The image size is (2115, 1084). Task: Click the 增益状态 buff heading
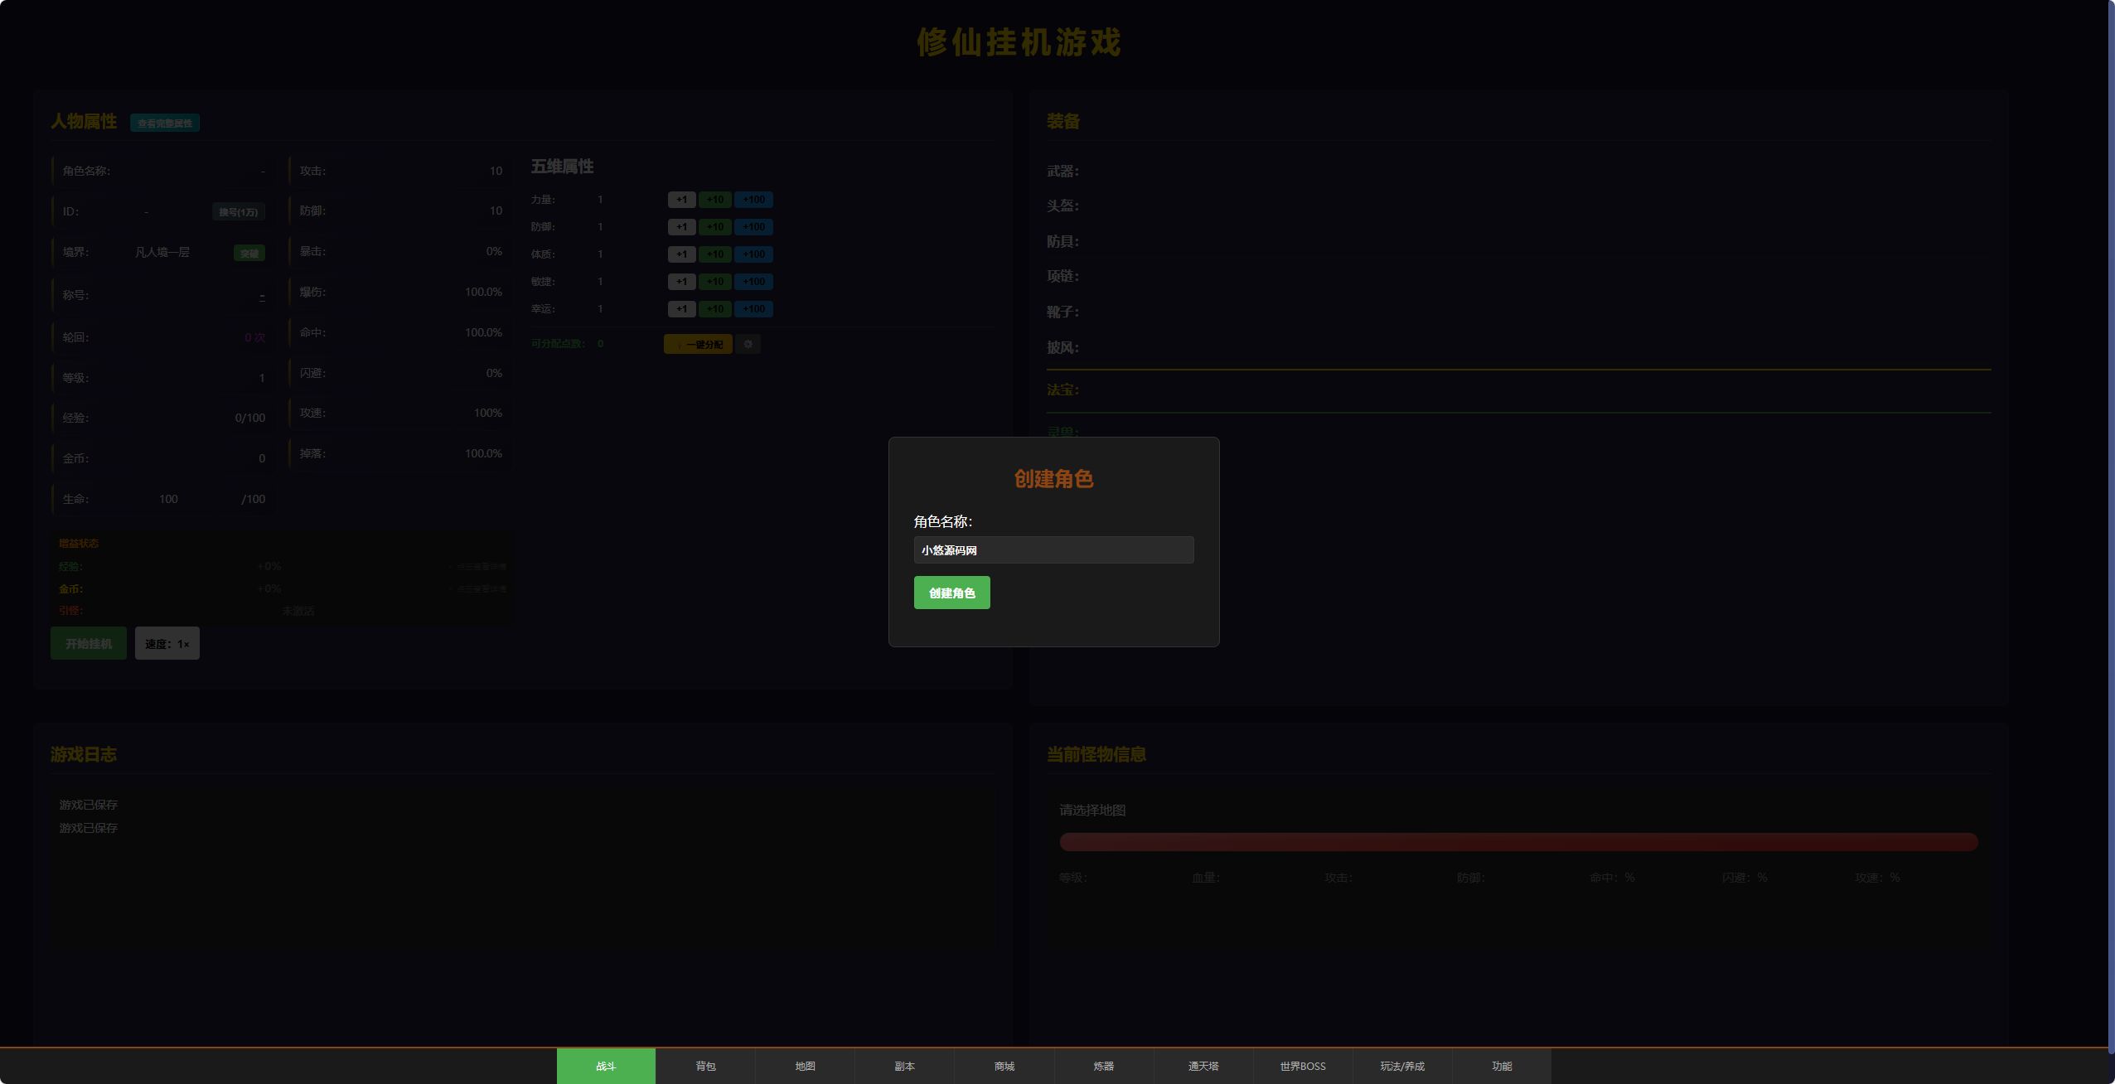tap(79, 544)
